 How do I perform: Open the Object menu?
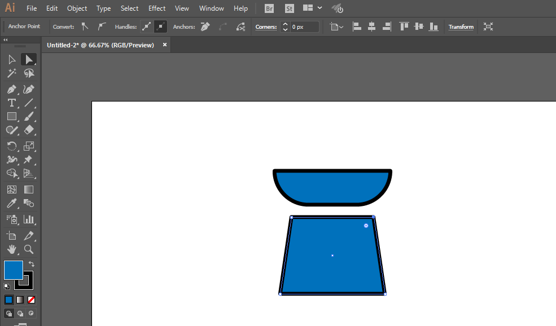(77, 8)
